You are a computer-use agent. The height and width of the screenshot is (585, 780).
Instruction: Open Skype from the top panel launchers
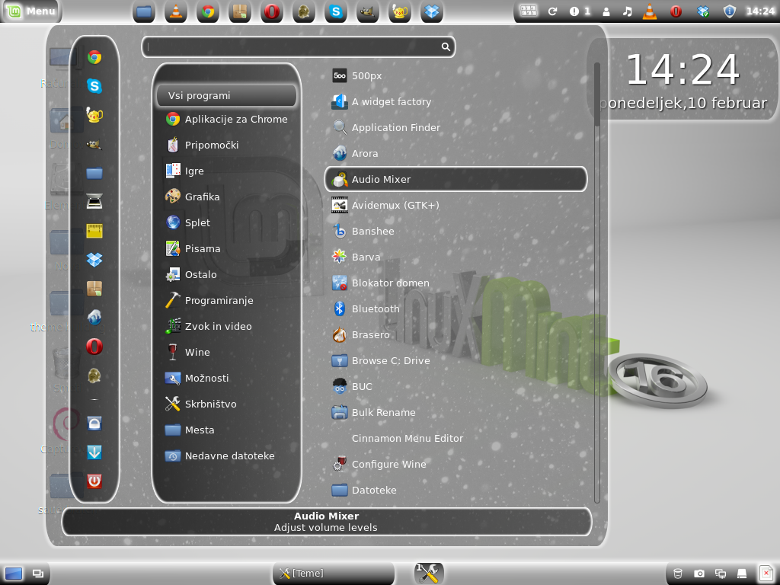336,11
